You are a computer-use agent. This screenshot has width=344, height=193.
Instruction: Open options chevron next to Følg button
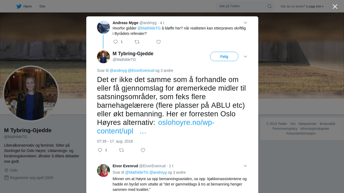coord(245,57)
